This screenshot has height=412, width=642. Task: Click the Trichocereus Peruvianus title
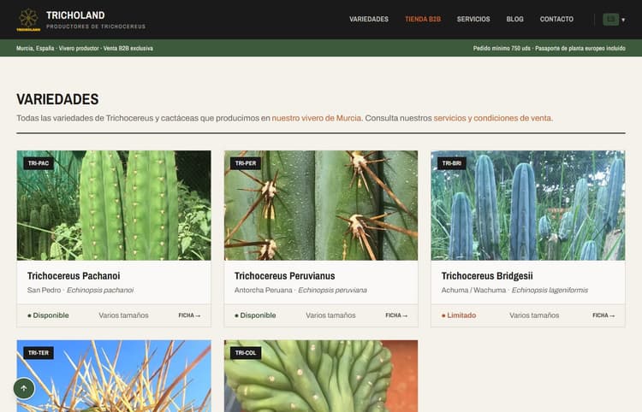pyautogui.click(x=284, y=276)
